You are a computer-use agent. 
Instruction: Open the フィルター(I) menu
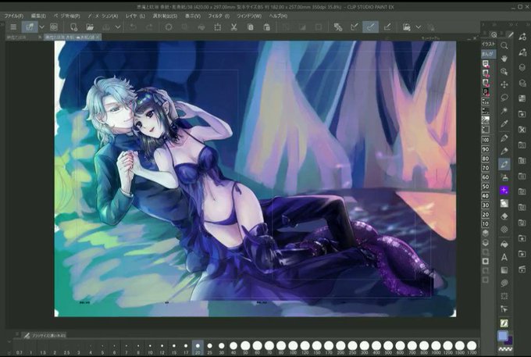(x=219, y=16)
